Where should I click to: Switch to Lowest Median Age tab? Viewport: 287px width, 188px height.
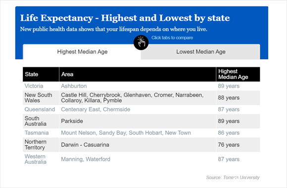(x=200, y=52)
